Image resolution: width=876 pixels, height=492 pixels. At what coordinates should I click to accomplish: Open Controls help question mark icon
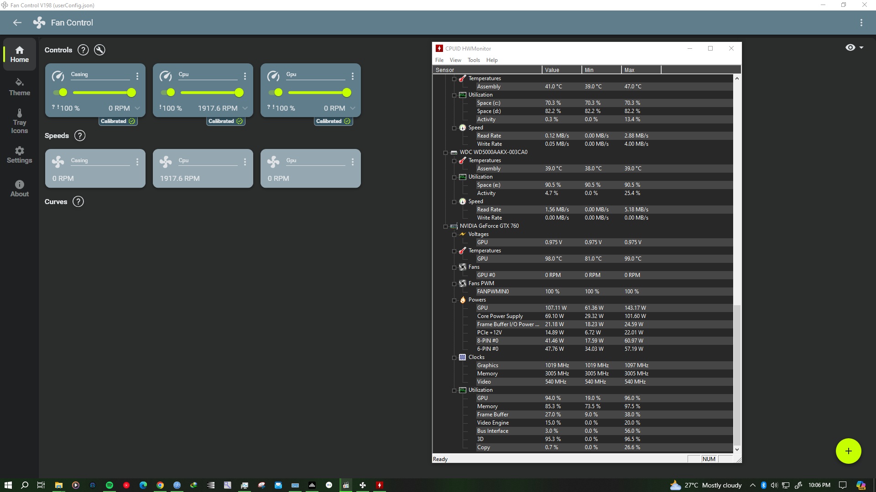tap(83, 50)
